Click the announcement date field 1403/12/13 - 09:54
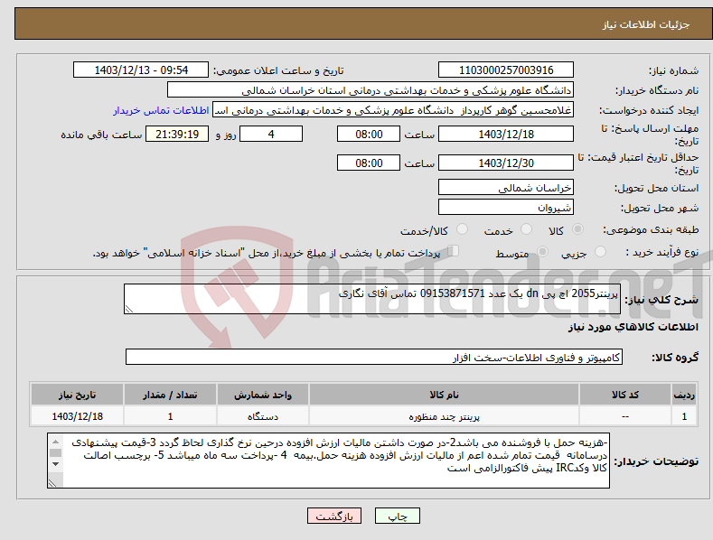 click(x=141, y=70)
